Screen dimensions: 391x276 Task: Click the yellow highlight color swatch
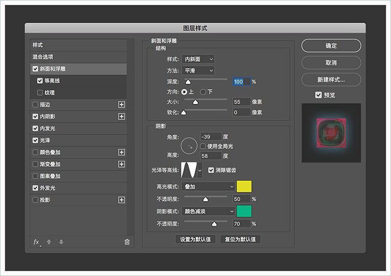(x=244, y=187)
